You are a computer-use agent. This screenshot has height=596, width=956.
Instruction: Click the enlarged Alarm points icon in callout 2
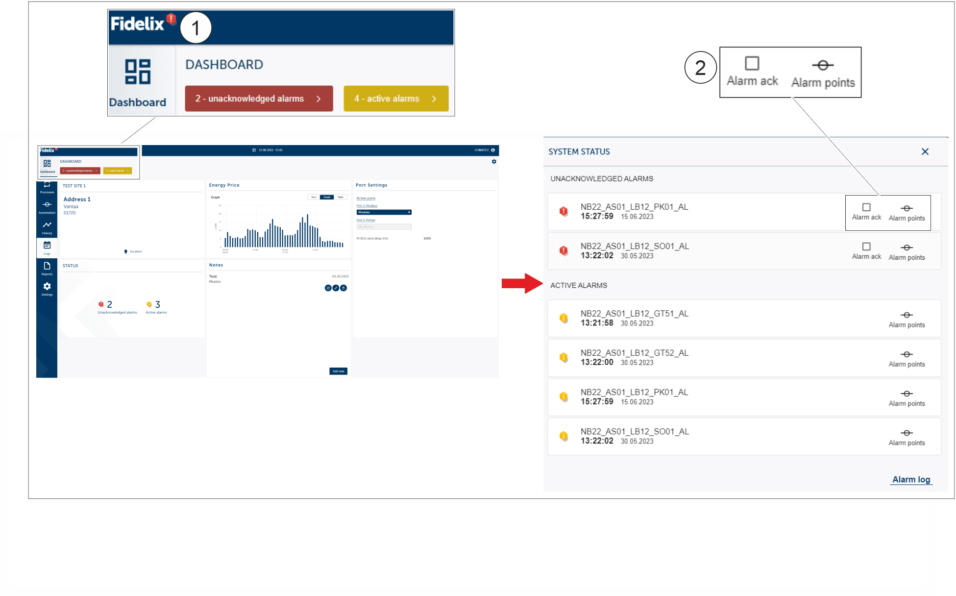point(823,65)
